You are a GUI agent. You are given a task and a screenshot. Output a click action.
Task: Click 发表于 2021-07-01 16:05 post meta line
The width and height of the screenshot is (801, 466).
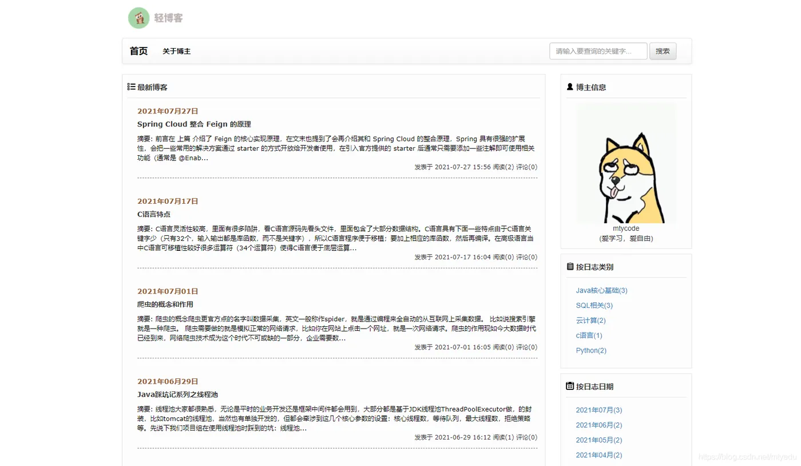pyautogui.click(x=476, y=347)
